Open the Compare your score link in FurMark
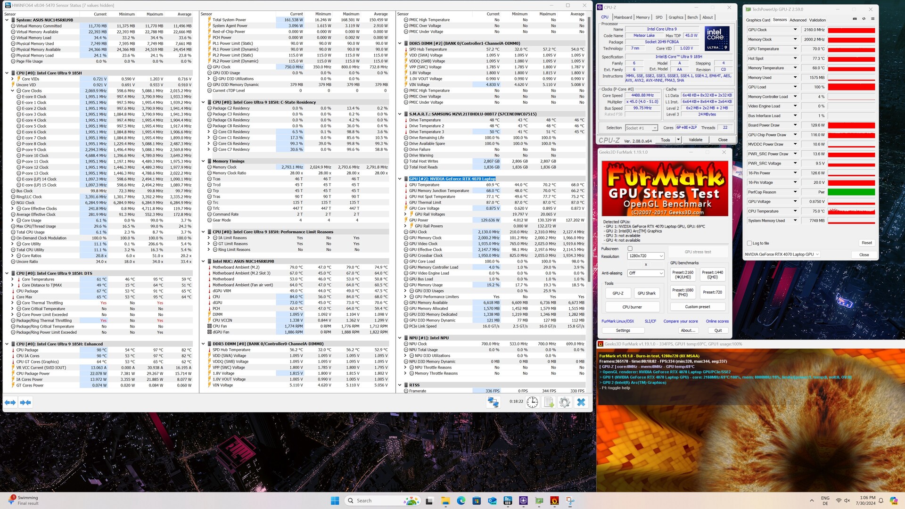 click(680, 321)
